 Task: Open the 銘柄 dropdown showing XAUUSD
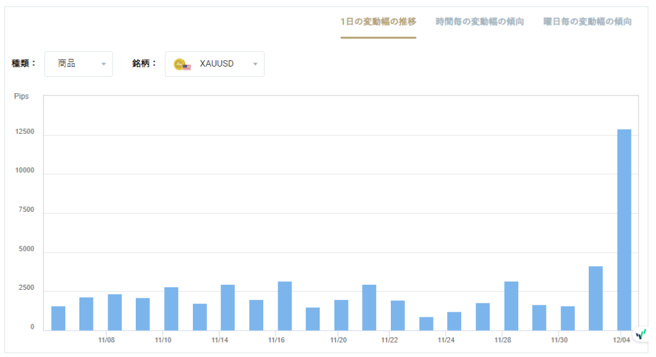[215, 64]
